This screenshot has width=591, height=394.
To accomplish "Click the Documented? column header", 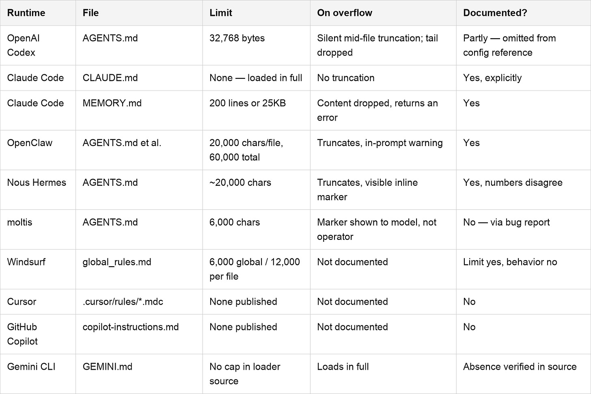I will pos(524,13).
